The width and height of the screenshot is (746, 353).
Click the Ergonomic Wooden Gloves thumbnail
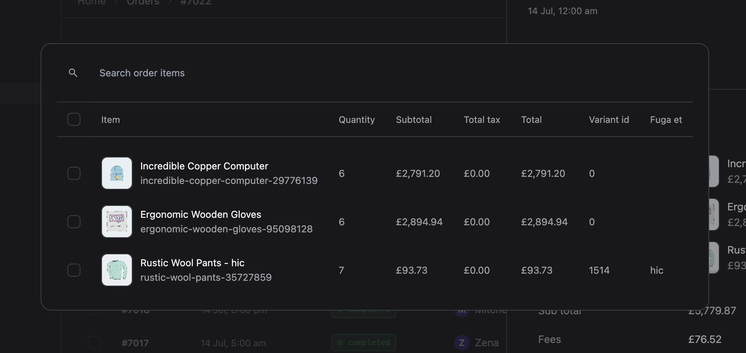click(x=117, y=222)
